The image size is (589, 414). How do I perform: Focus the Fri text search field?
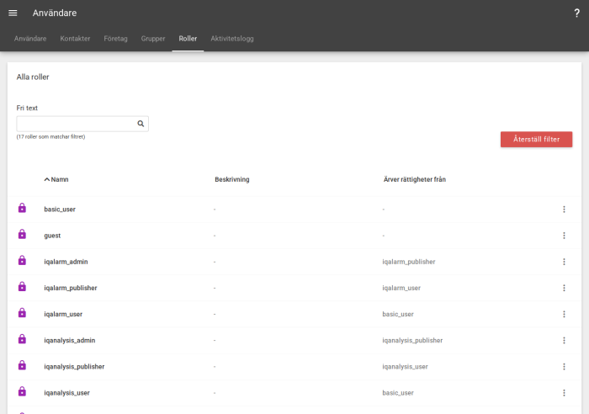[x=82, y=124]
